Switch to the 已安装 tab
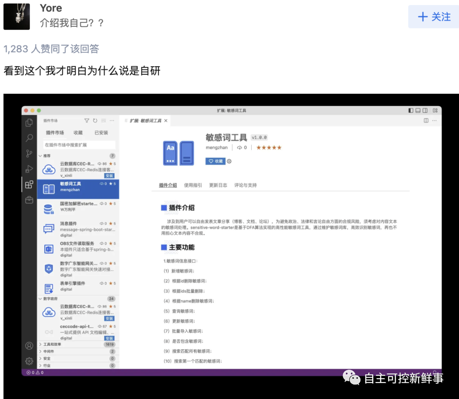Image resolution: width=459 pixels, height=399 pixels. pos(101,133)
